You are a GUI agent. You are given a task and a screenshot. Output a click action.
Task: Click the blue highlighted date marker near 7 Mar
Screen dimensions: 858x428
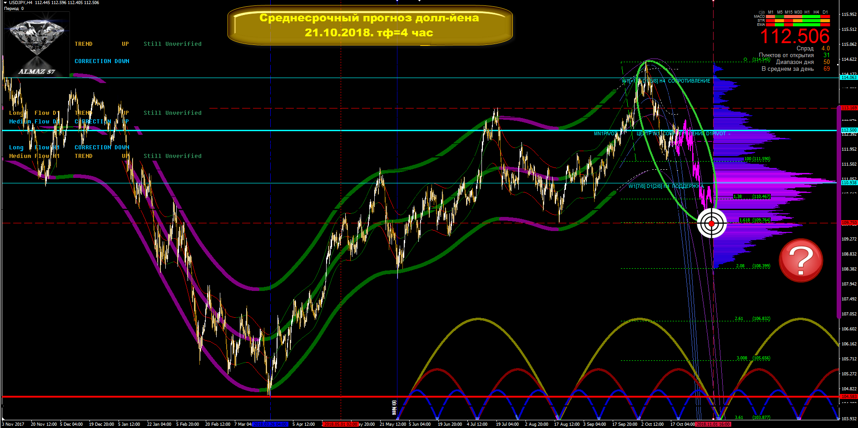270,424
